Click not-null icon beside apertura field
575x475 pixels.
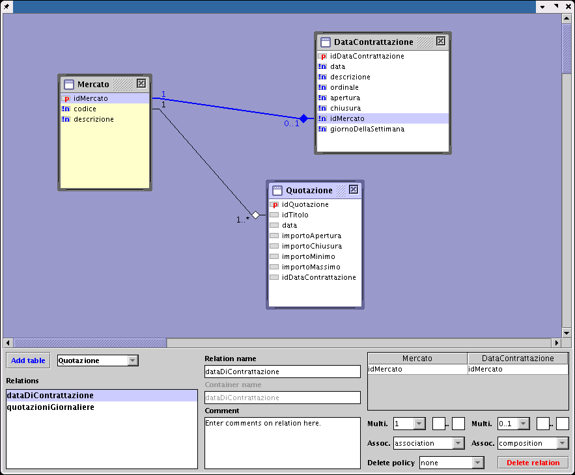click(322, 98)
